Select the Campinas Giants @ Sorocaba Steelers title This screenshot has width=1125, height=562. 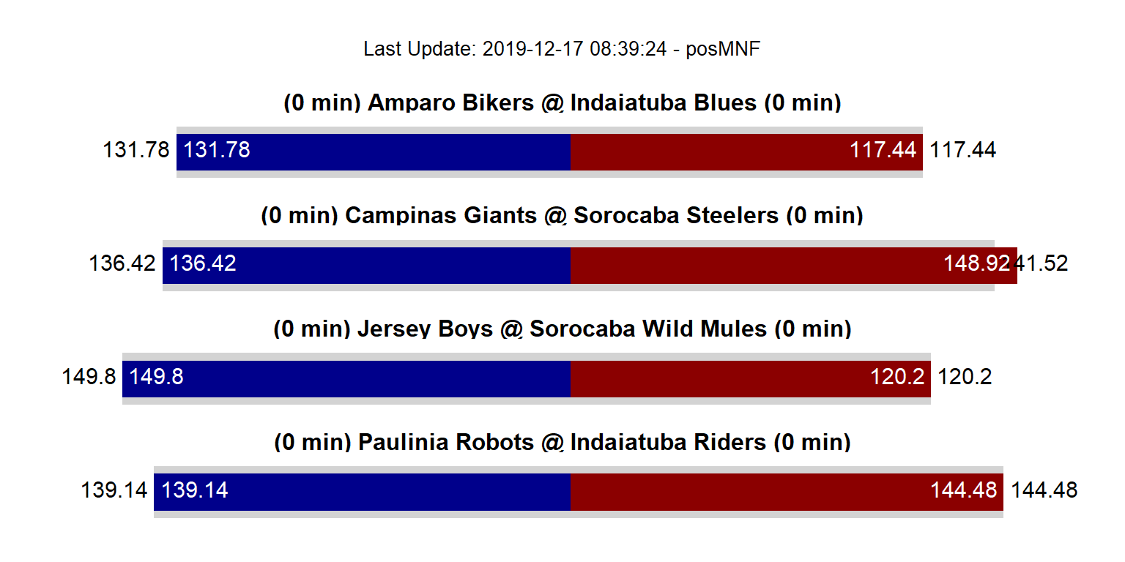562,216
